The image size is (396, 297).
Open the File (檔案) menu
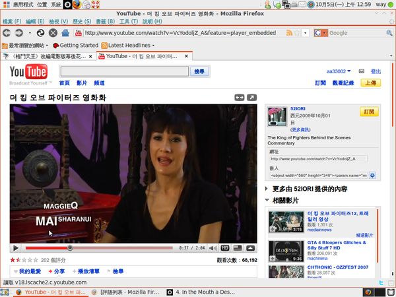(12, 22)
